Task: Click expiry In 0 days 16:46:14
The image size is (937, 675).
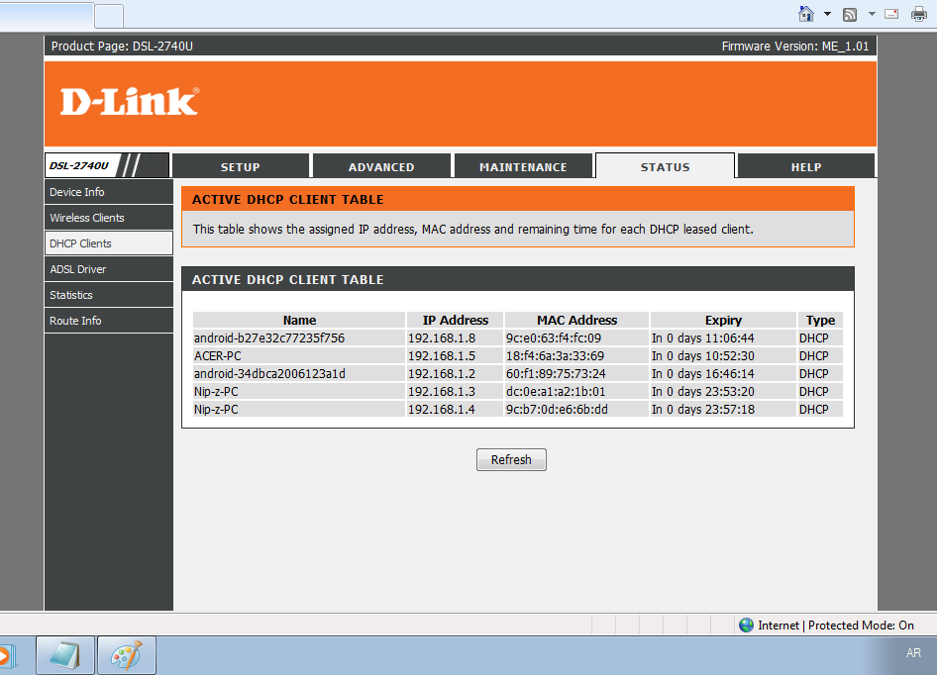Action: tap(703, 374)
